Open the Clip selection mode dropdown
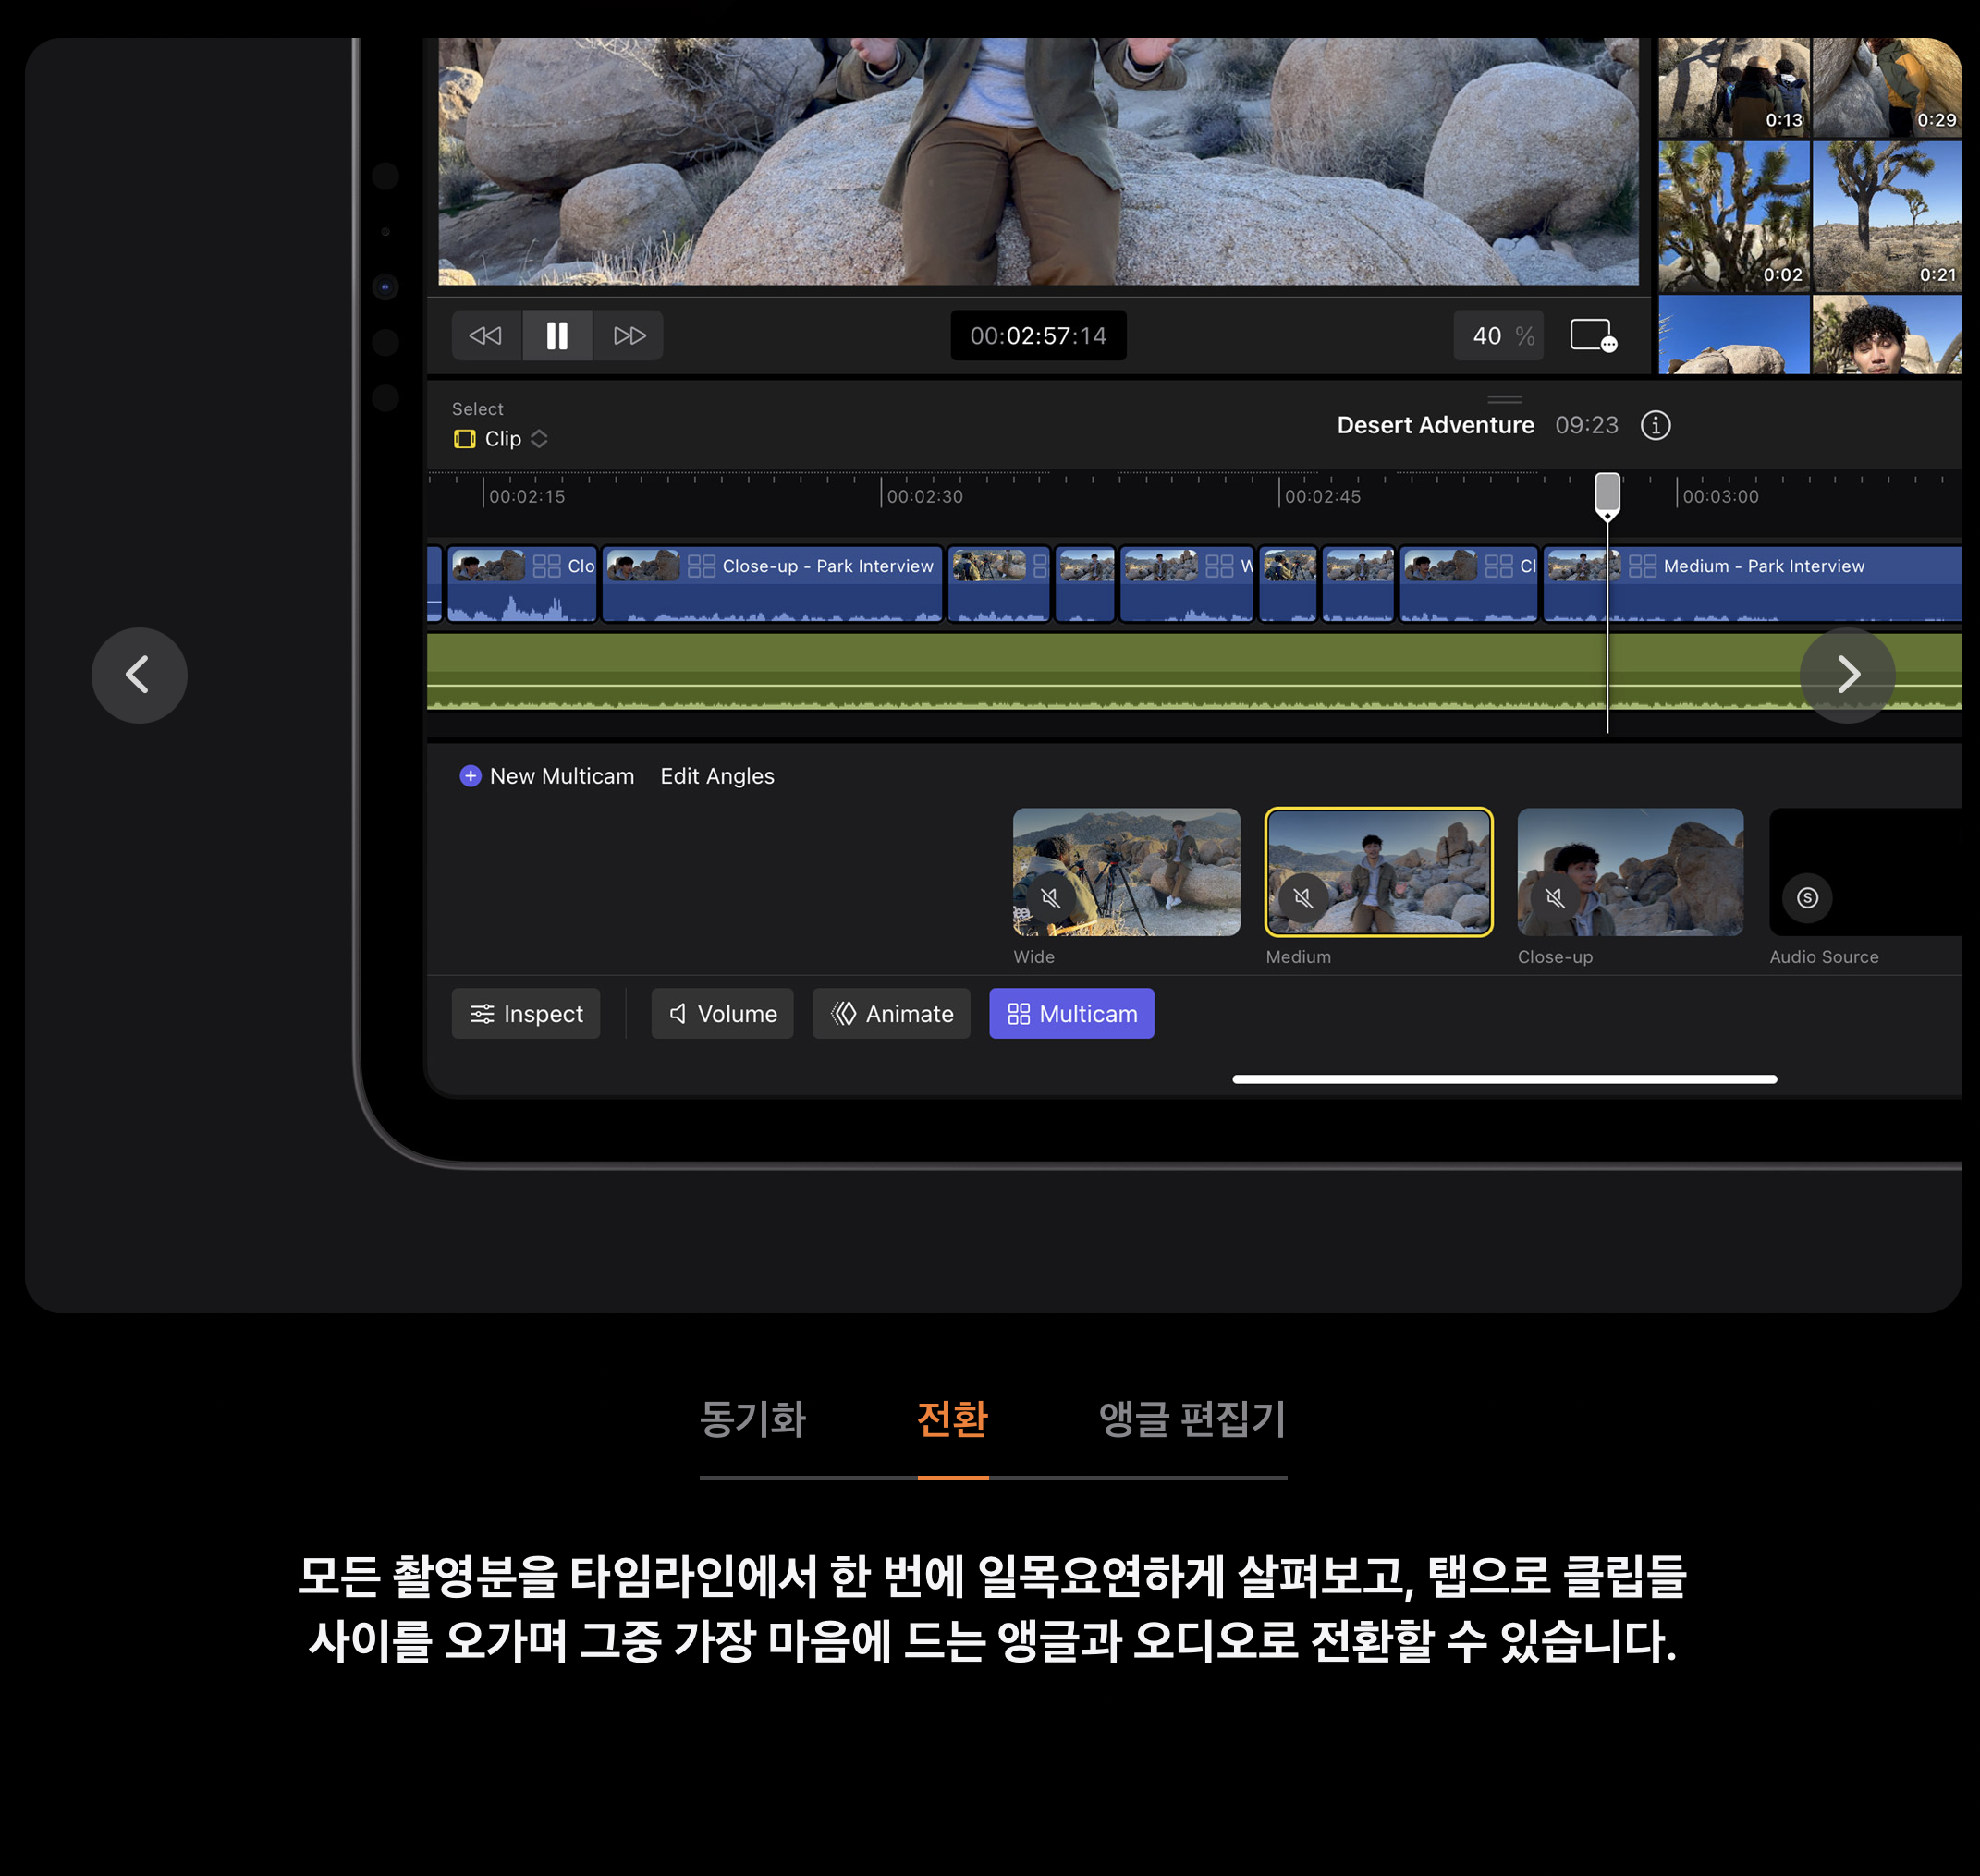This screenshot has width=1980, height=1876. coord(501,439)
